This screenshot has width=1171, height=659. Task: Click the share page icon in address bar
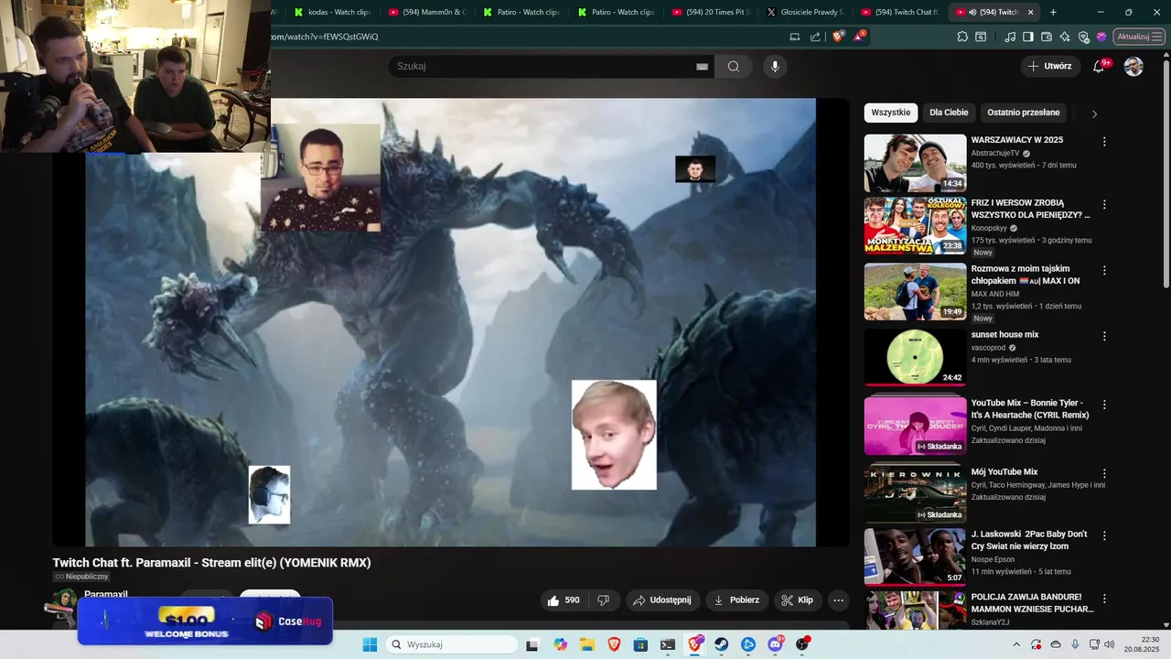click(815, 37)
